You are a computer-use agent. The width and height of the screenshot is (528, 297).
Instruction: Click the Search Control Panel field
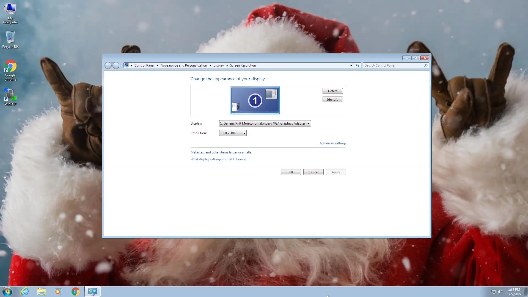393,65
